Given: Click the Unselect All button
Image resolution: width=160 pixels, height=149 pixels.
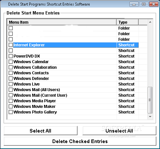Looking at the screenshot, I should pyautogui.click(x=119, y=131).
